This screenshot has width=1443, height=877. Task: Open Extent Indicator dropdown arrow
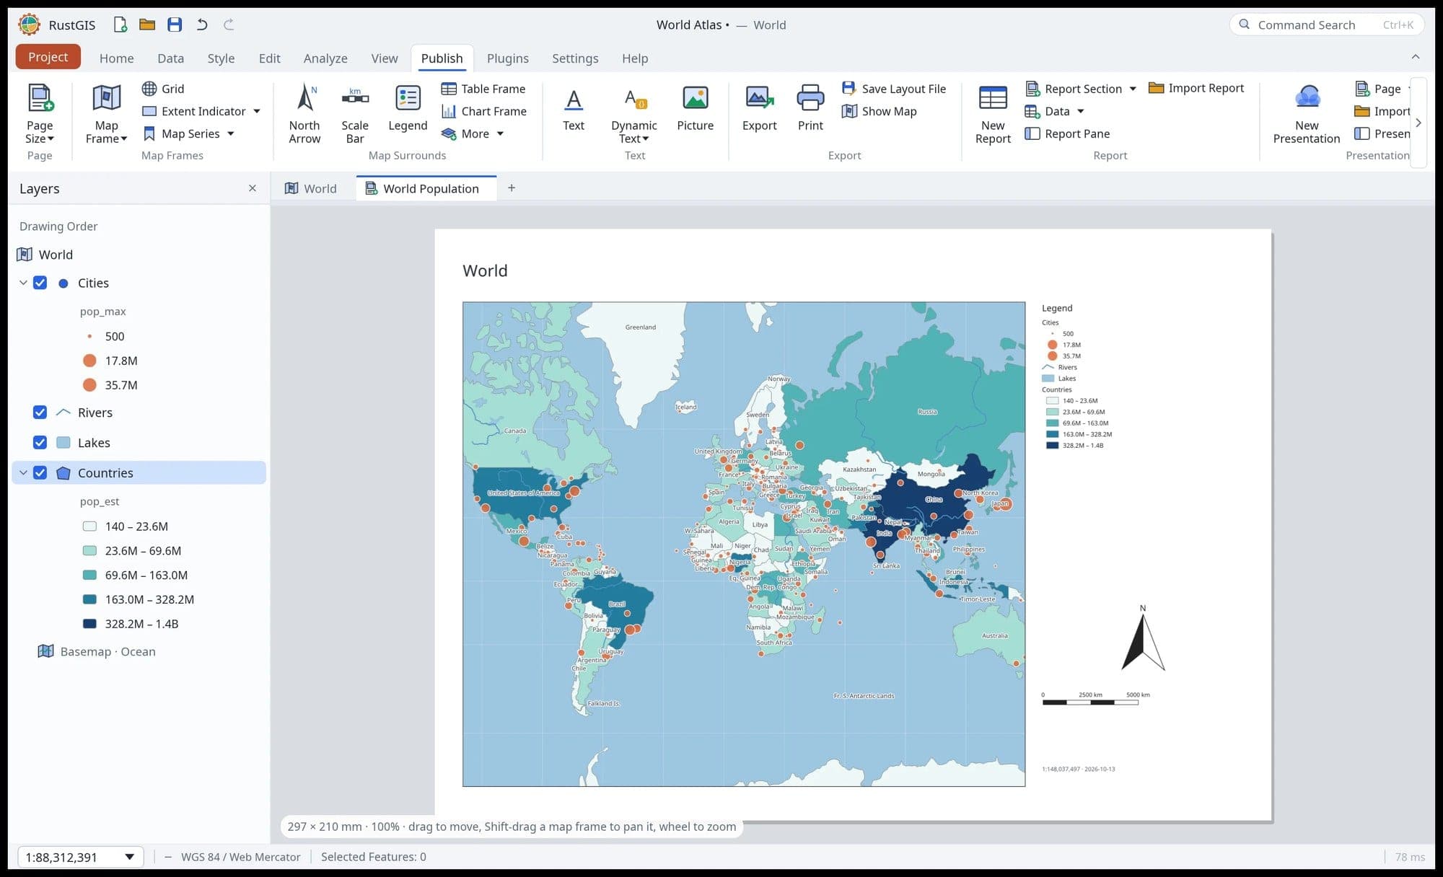click(x=257, y=111)
